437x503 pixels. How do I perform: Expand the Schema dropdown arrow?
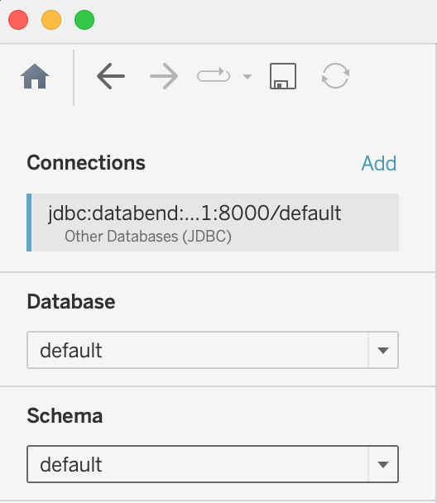[383, 464]
